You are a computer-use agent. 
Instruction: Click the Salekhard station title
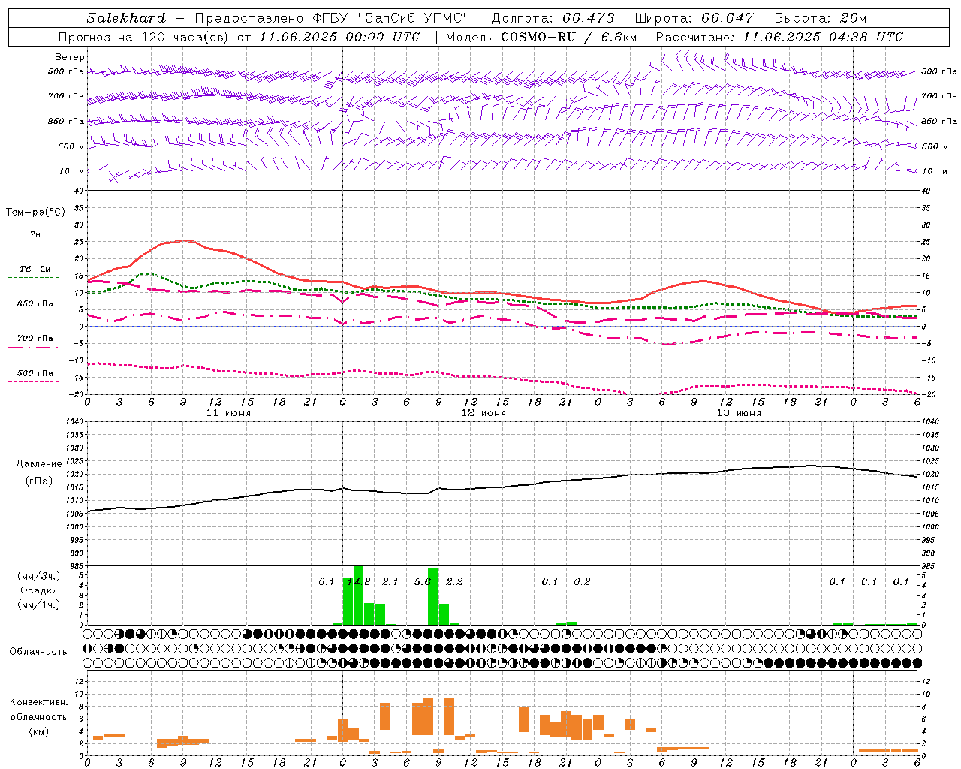click(x=126, y=18)
